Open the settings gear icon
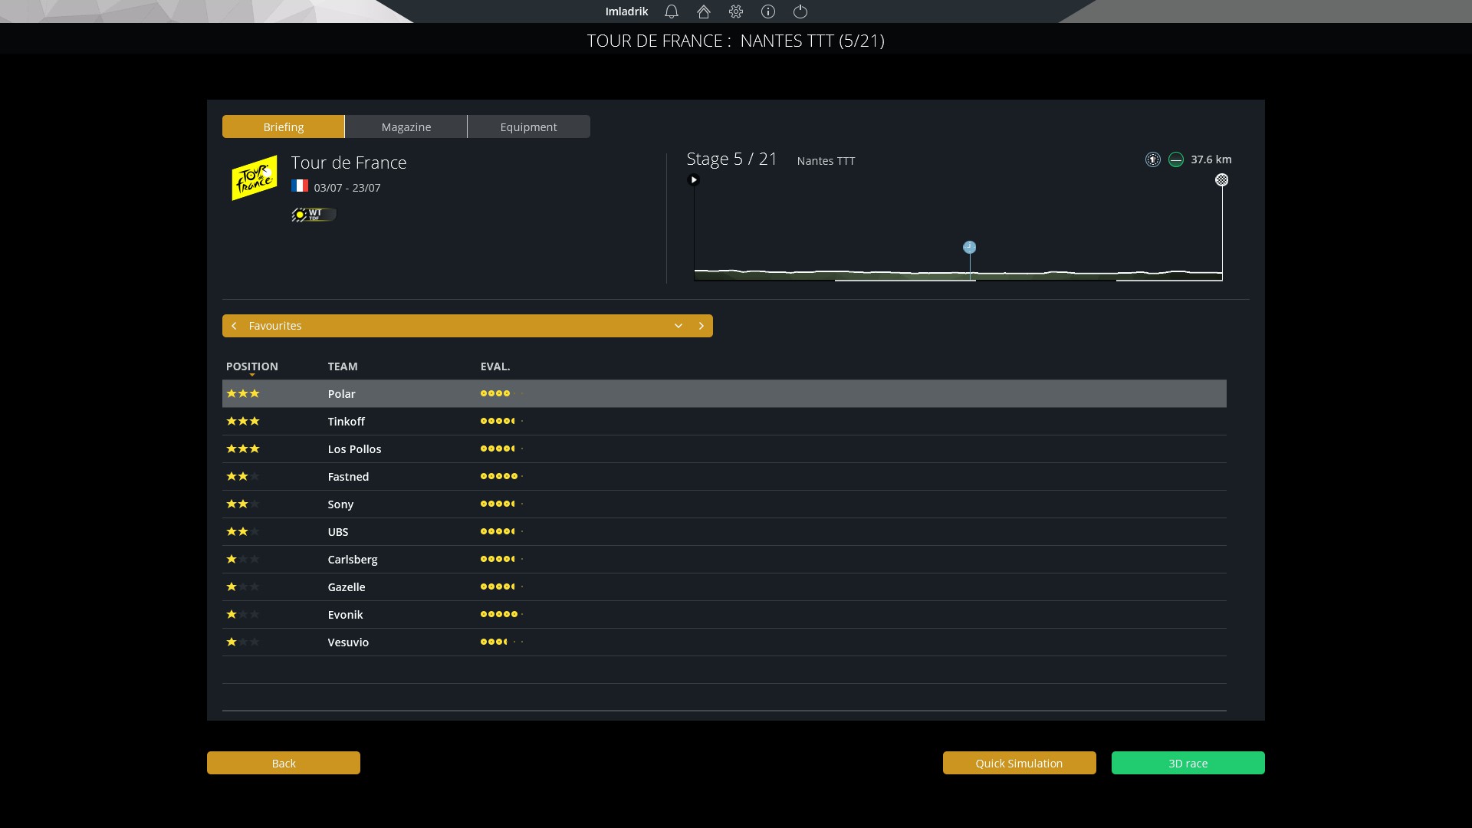The width and height of the screenshot is (1472, 828). click(x=736, y=11)
